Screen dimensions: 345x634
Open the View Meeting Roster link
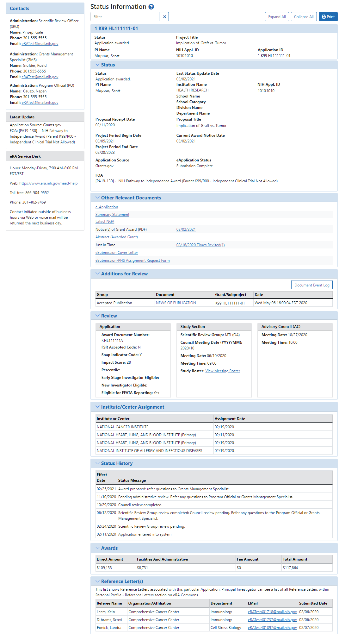pyautogui.click(x=223, y=371)
